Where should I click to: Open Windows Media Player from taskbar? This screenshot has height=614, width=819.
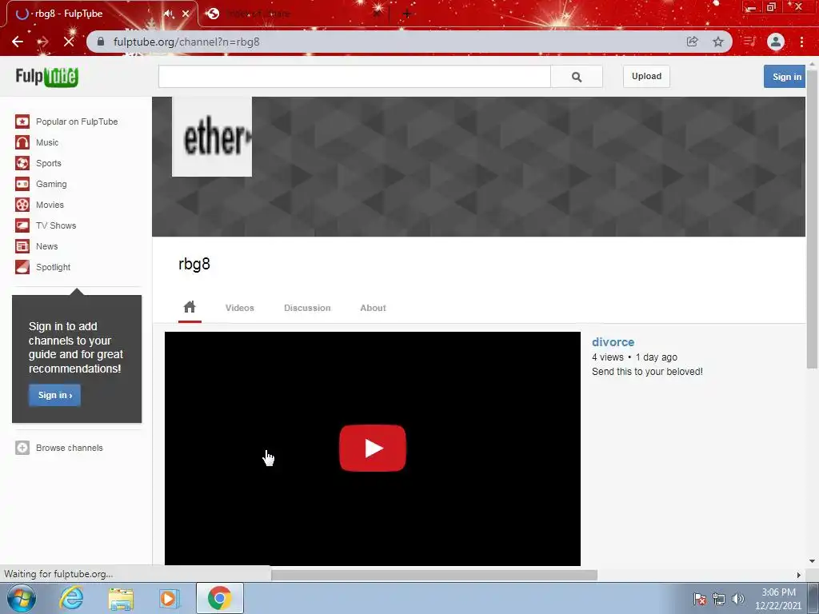point(169,599)
